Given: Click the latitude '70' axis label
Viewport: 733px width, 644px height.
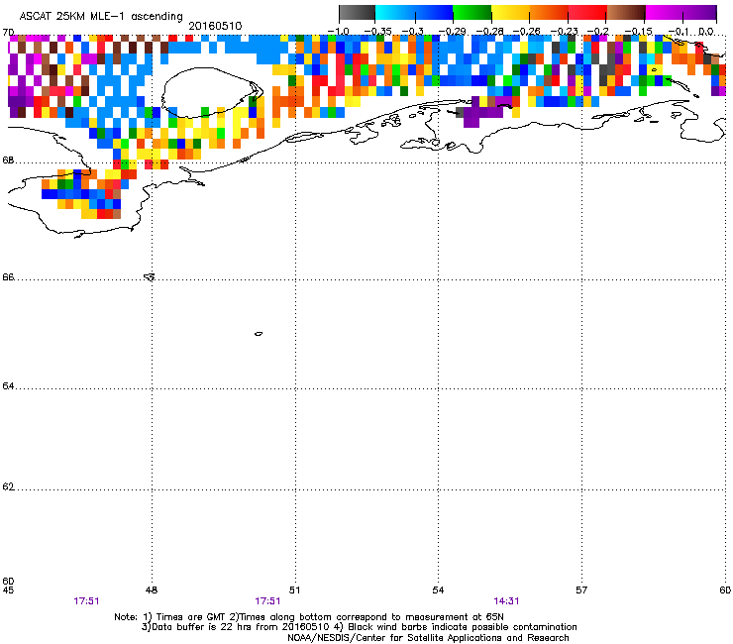Looking at the screenshot, I should click(8, 33).
